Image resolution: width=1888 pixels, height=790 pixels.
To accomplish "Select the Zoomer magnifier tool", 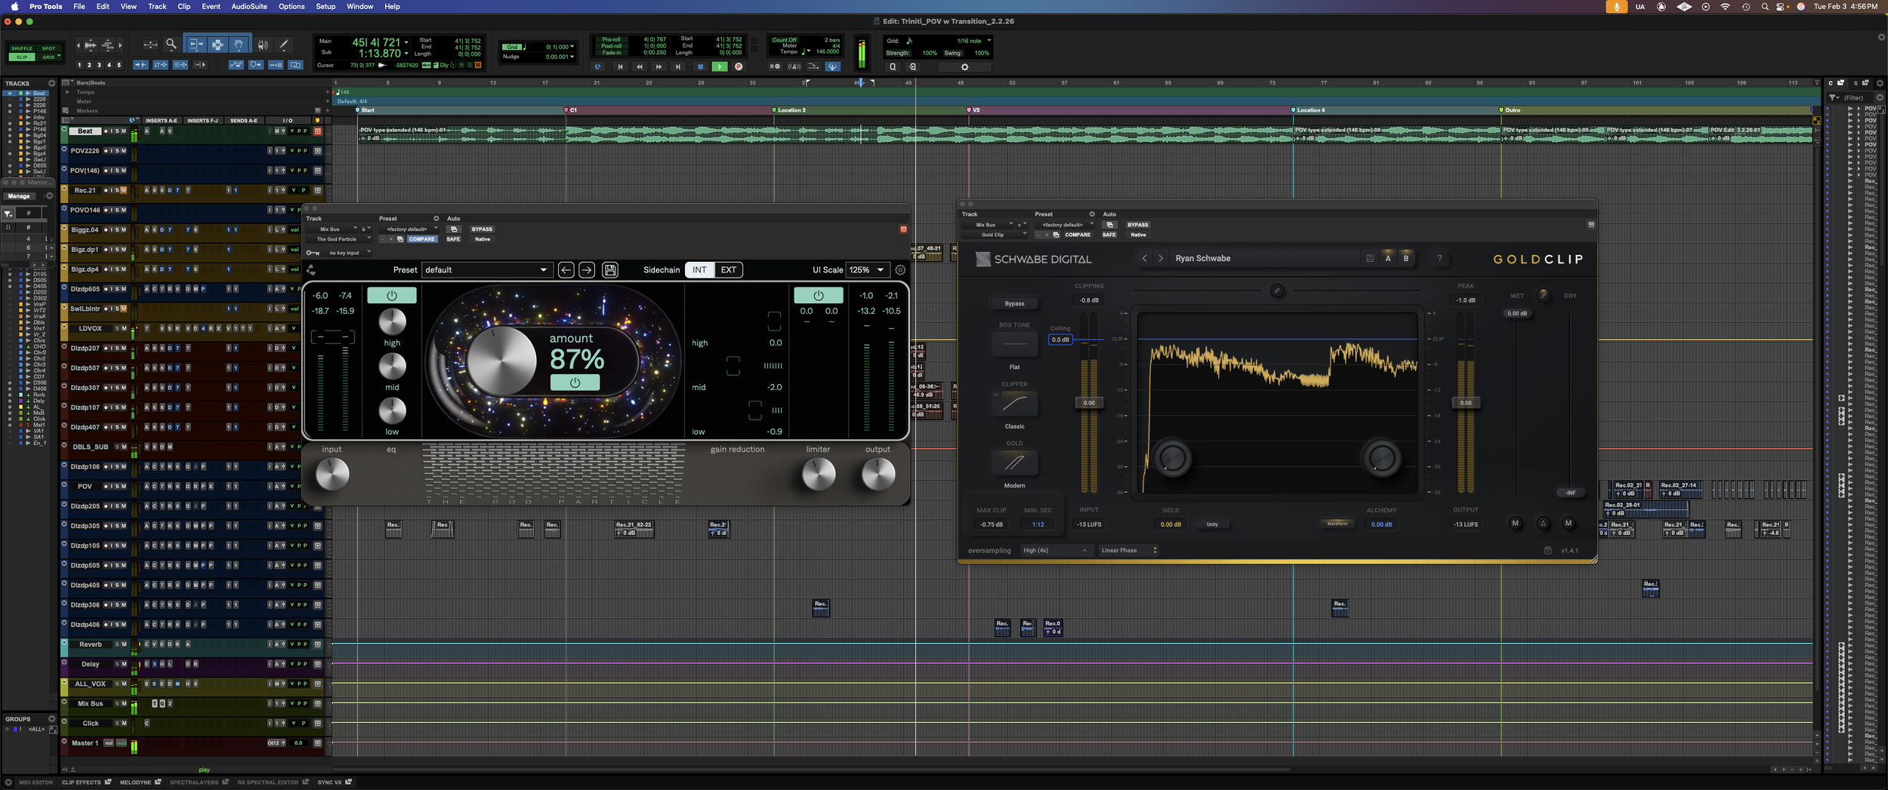I will (171, 45).
